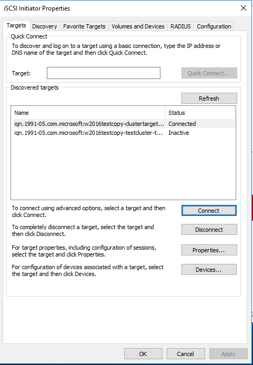This screenshot has width=253, height=365.
Task: Click the Name column header
Action: (88, 113)
